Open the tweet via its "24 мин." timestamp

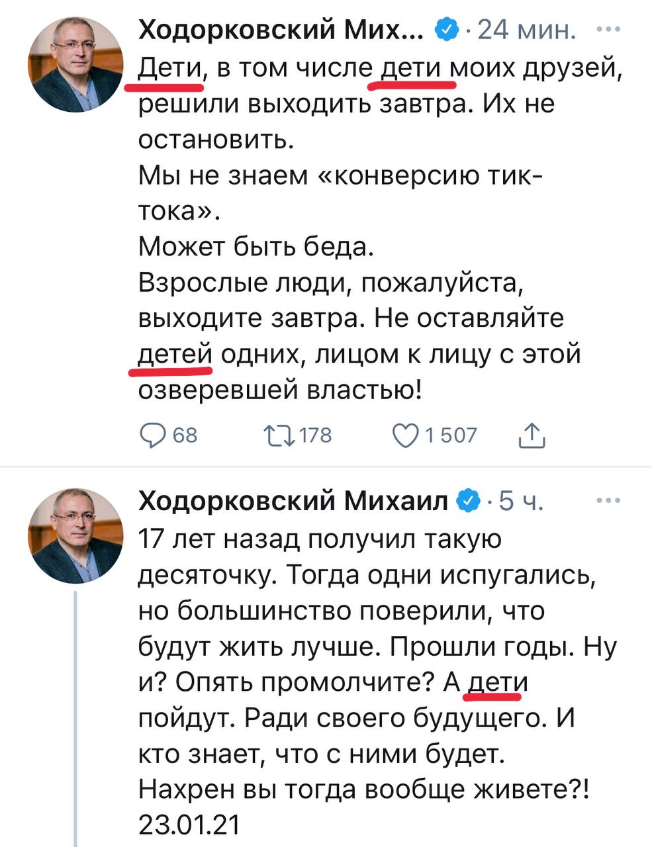click(x=526, y=30)
